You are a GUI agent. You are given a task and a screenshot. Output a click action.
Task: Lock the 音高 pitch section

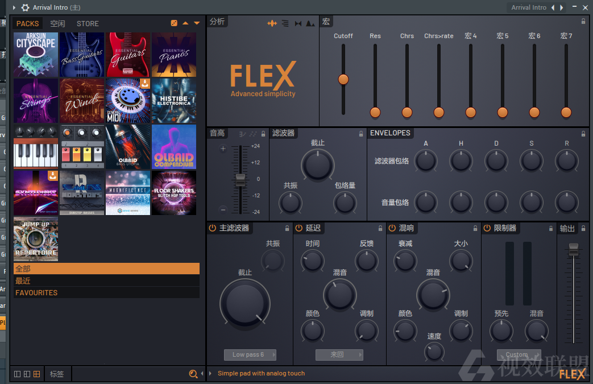pyautogui.click(x=263, y=134)
